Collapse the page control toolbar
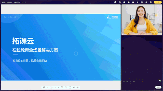 pos(78,87)
